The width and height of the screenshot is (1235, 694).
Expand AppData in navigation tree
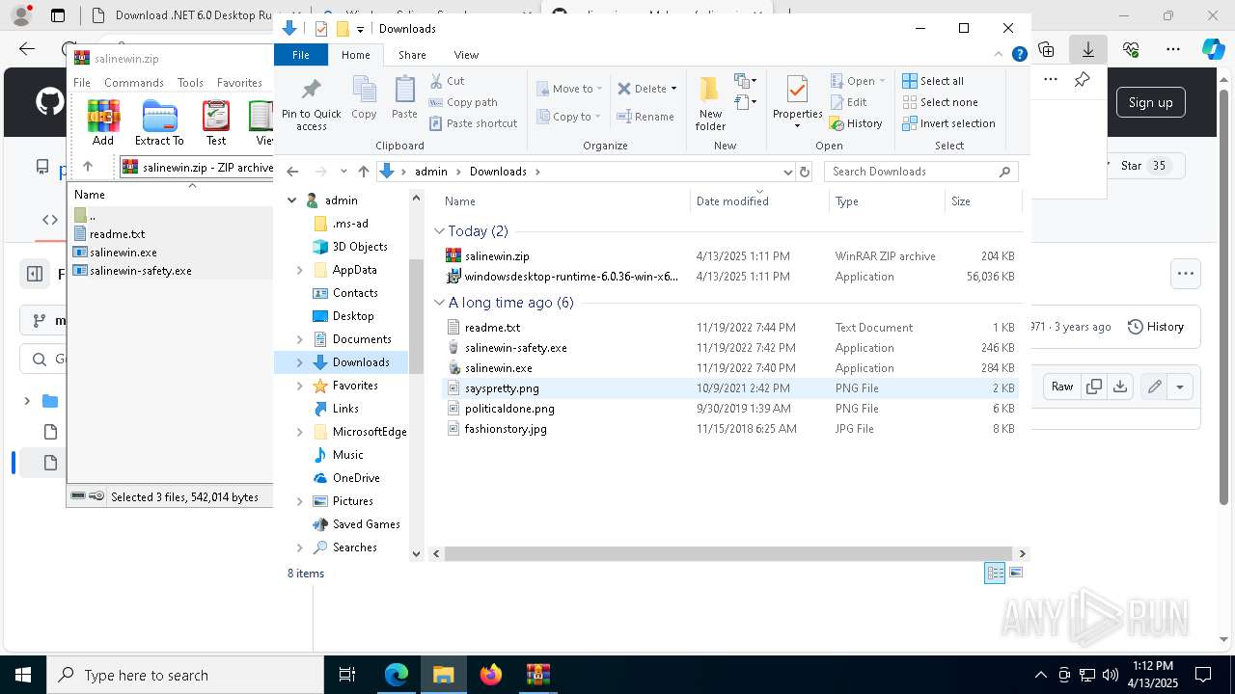point(300,270)
